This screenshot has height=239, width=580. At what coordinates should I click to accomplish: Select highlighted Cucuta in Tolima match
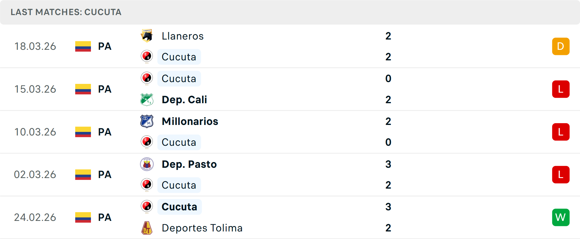179,207
